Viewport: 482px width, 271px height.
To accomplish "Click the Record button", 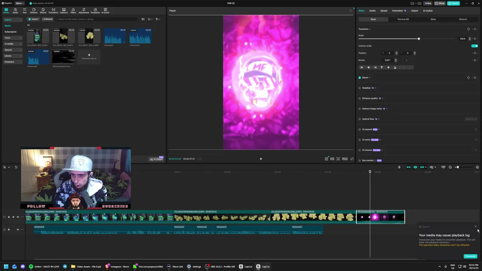I will point(47,19).
